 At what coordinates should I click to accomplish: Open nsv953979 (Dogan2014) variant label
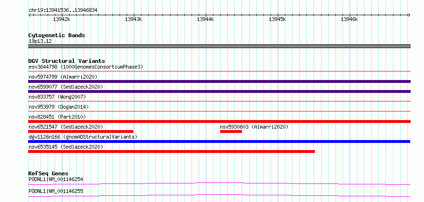pos(59,107)
